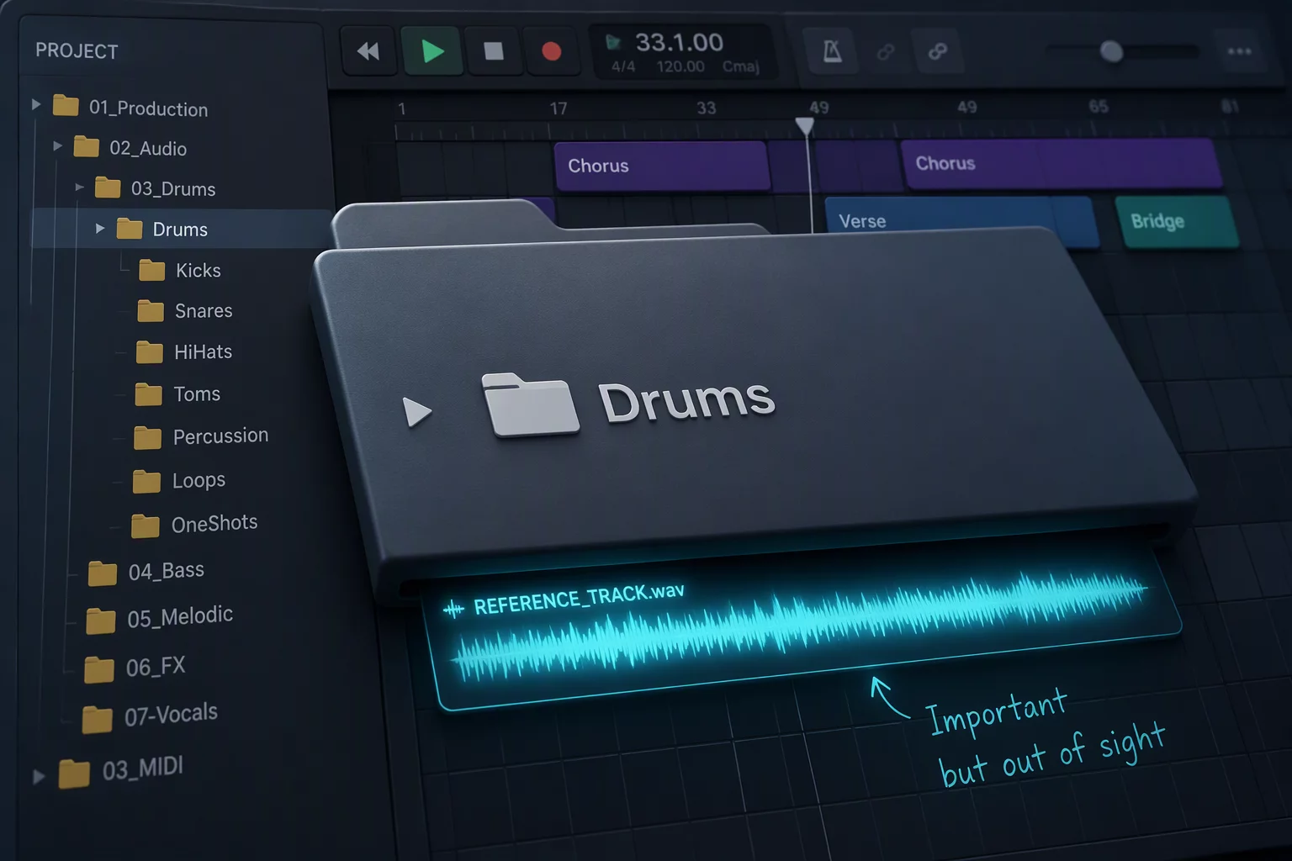Viewport: 1292px width, 861px height.
Task: Toggle the brighter chain-link icon
Action: tap(938, 52)
